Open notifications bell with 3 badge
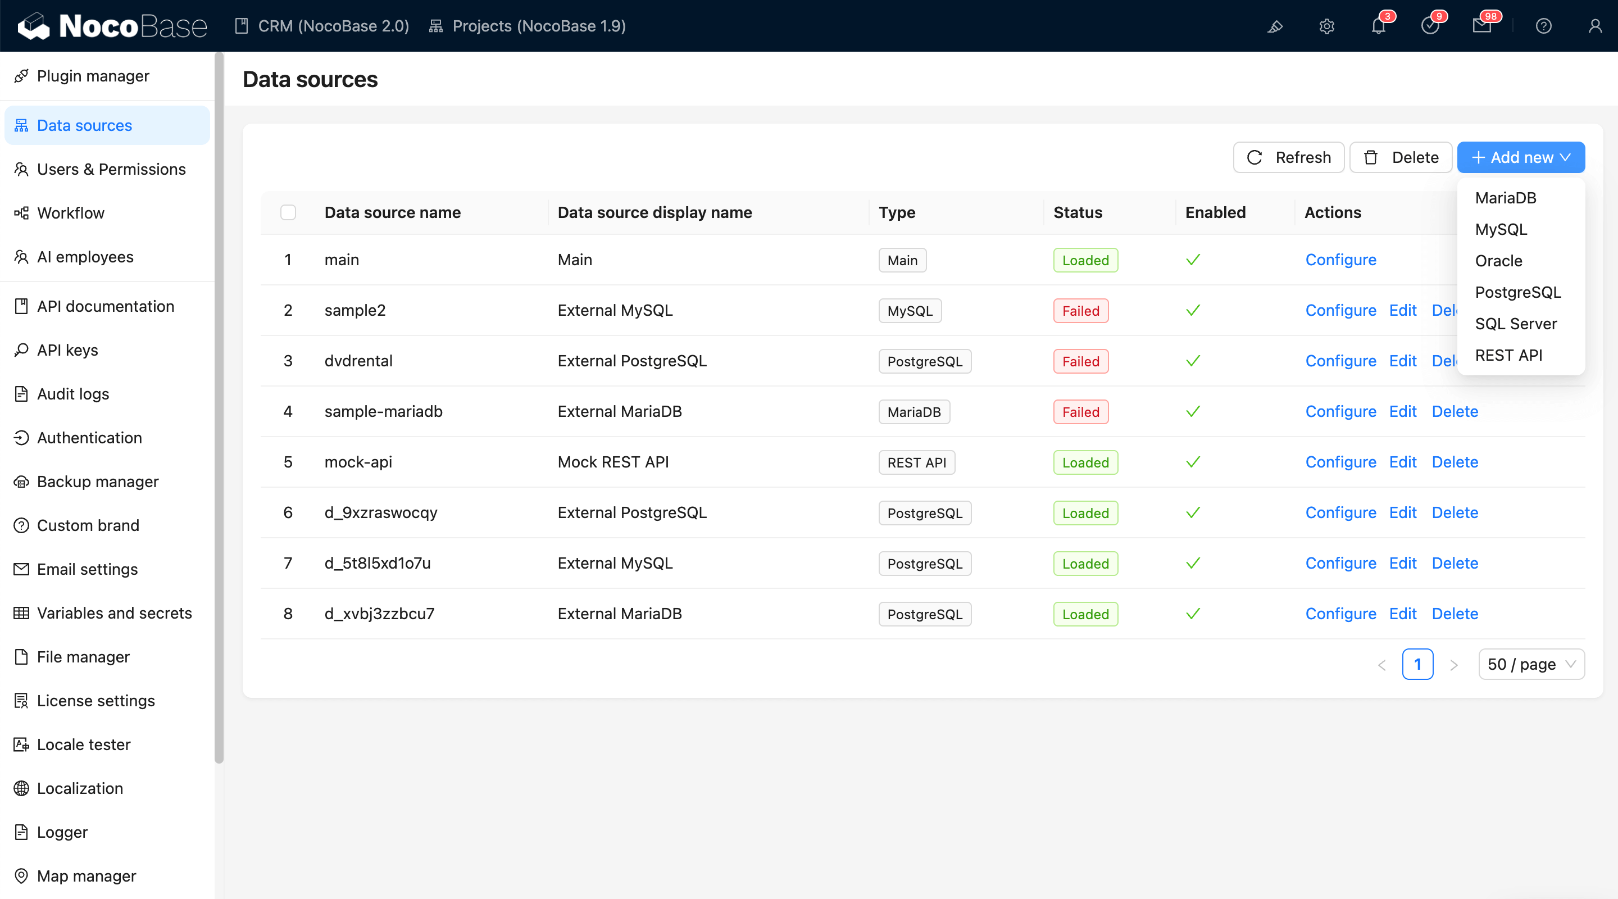 click(1378, 26)
